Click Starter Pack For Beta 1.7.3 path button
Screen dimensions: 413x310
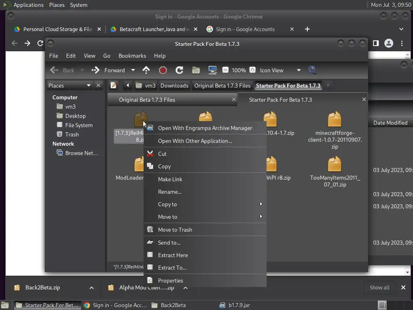[x=288, y=86]
